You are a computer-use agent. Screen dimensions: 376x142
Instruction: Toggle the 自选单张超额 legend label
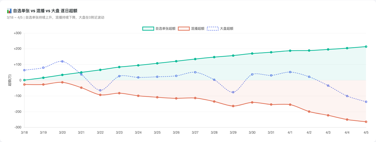pyautogui.click(x=165, y=29)
